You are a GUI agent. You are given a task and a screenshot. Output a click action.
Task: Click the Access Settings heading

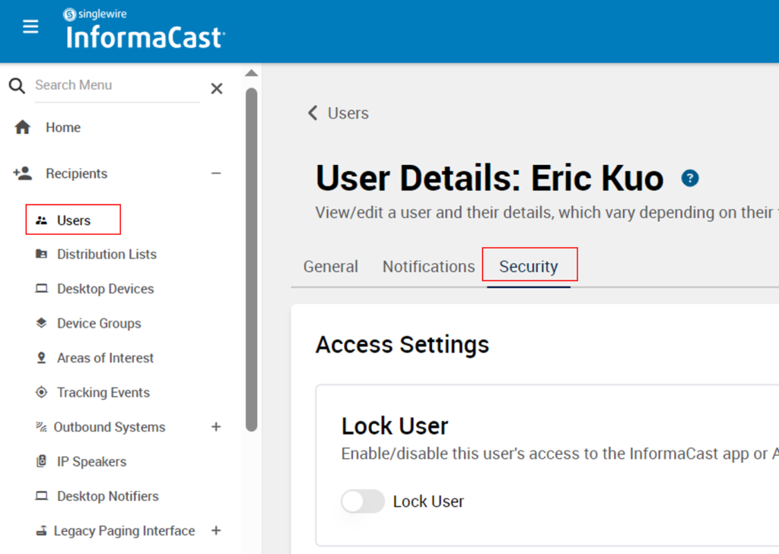pyautogui.click(x=402, y=344)
